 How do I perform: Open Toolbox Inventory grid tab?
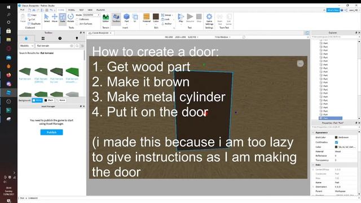pos(43,38)
